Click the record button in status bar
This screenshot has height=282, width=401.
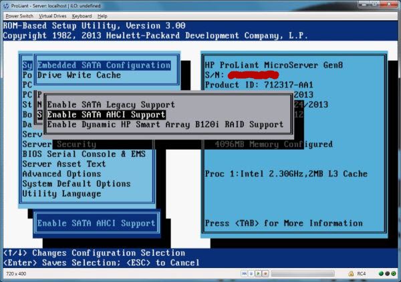pyautogui.click(x=265, y=273)
